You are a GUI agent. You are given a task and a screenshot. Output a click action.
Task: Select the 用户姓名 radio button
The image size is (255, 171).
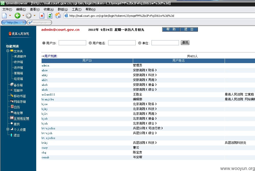coord(90,43)
